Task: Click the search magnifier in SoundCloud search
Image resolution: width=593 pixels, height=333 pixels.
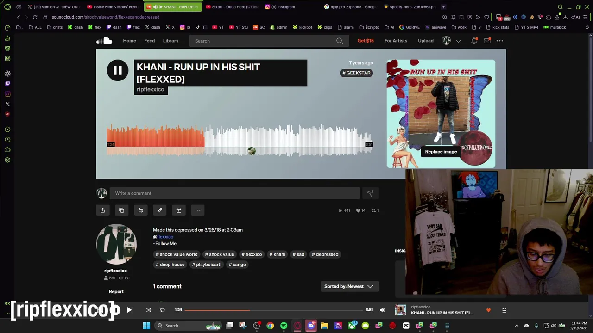Action: click(340, 41)
